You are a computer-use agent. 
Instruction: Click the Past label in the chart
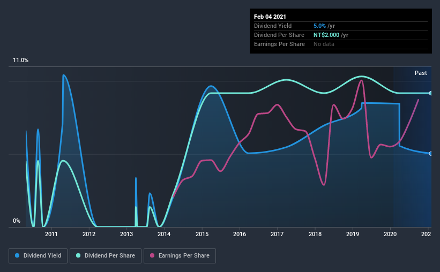[421, 73]
